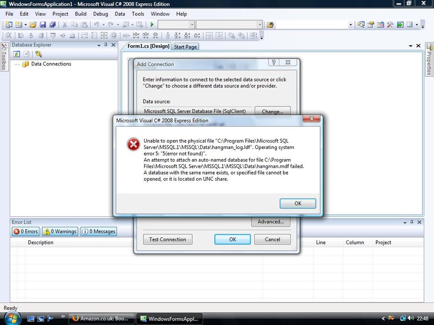Click Change... in Add Connection dialog
Image resolution: width=434 pixels, height=325 pixels.
[x=273, y=112]
